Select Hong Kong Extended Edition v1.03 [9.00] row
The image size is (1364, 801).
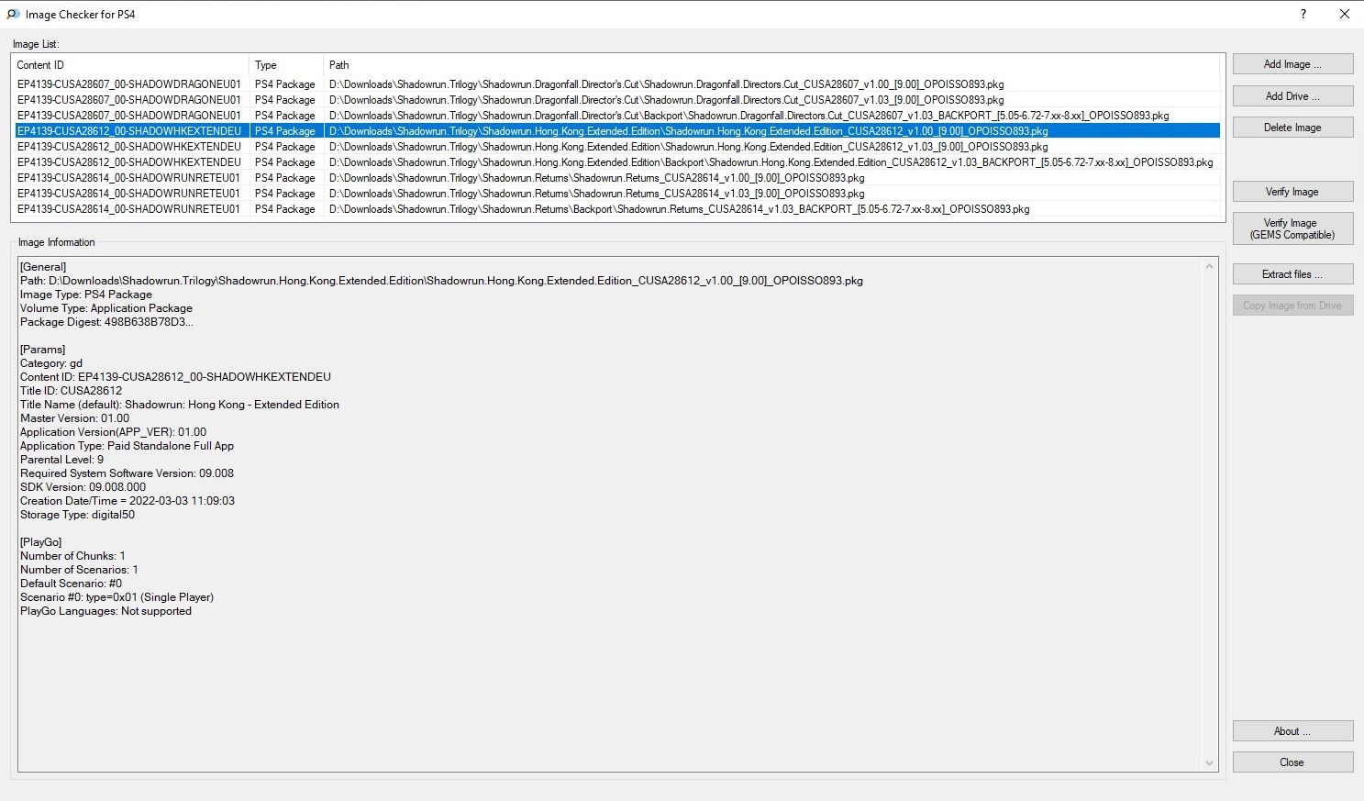(616, 147)
